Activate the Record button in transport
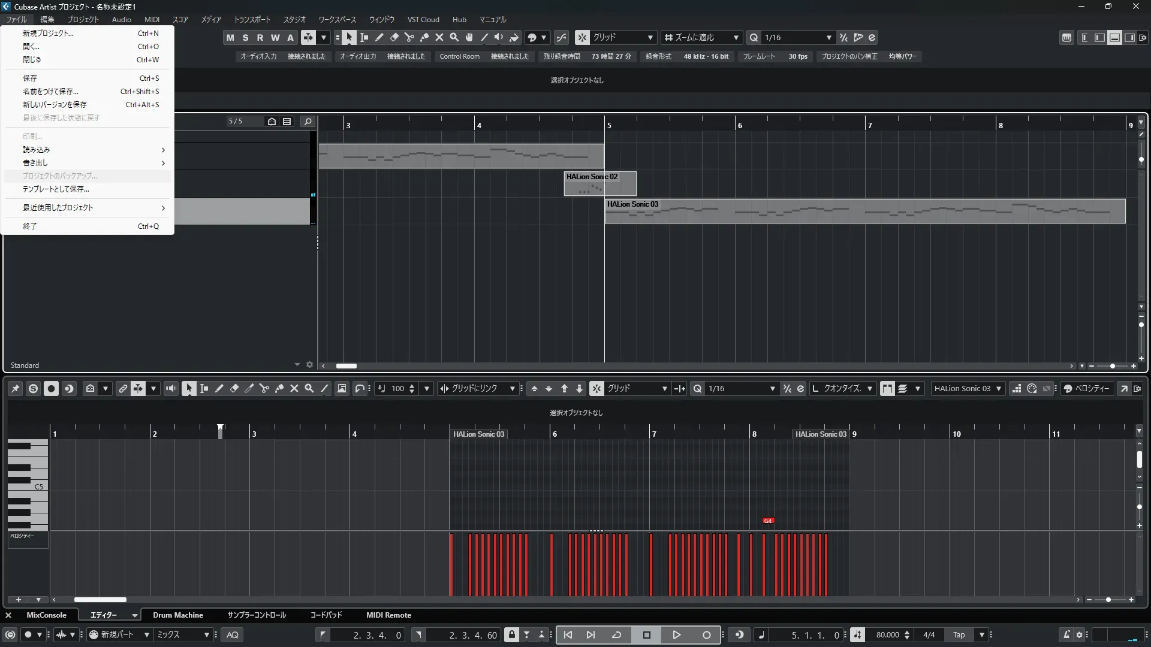 (x=706, y=635)
